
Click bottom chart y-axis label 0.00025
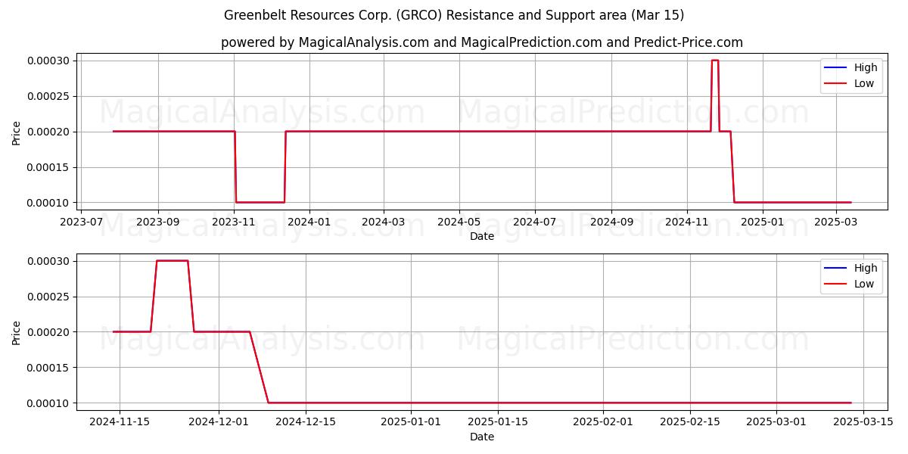point(48,297)
